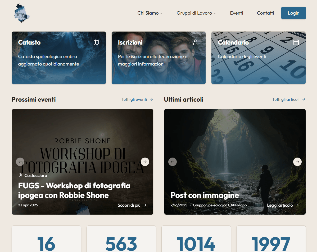Show the next article slide arrow

[297, 162]
